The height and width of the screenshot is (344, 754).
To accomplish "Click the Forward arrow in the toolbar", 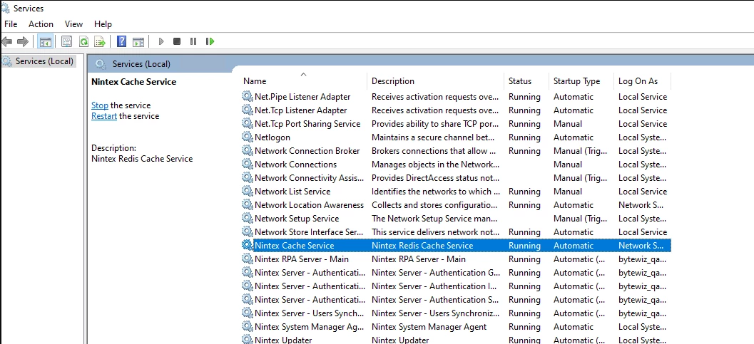I will point(23,42).
